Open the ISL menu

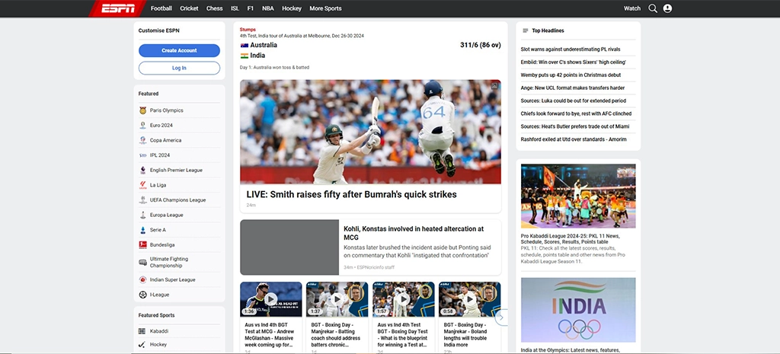tap(235, 8)
